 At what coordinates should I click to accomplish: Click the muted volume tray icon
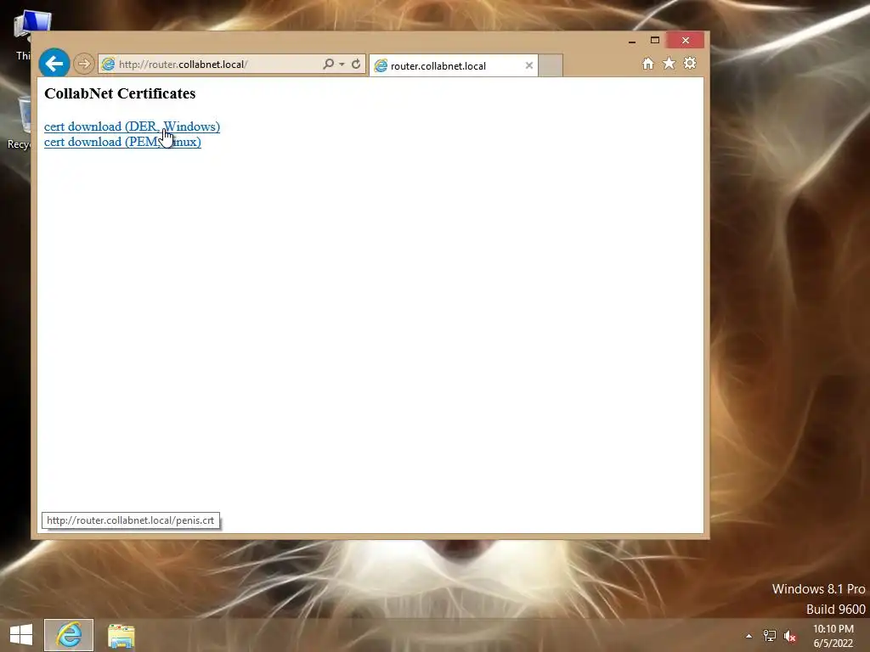click(x=790, y=636)
